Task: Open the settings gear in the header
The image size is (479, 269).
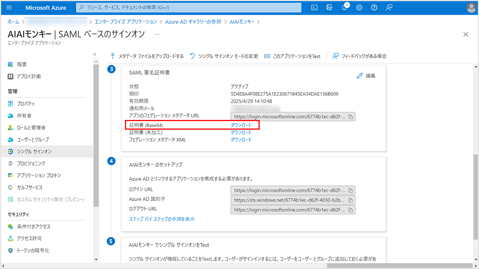Action: [x=359, y=7]
